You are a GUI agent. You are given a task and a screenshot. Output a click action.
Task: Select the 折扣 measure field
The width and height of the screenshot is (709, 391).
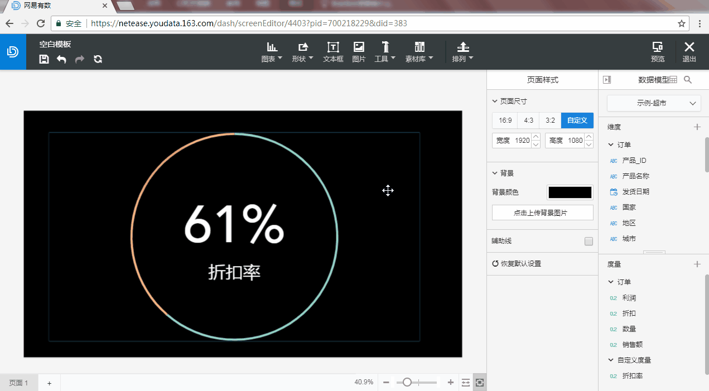tap(629, 313)
